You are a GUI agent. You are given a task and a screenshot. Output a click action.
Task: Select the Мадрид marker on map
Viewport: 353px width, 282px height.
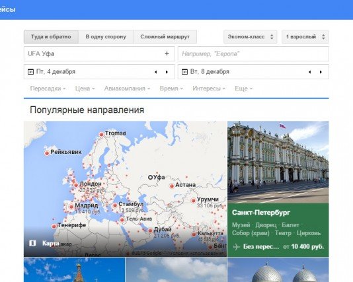coord(71,207)
